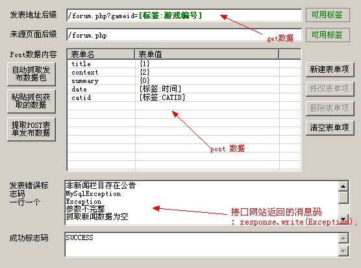Viewport: 361px width, 268px height.
Task: Click the down arrow of success code box scrollbar
Action: point(343,251)
